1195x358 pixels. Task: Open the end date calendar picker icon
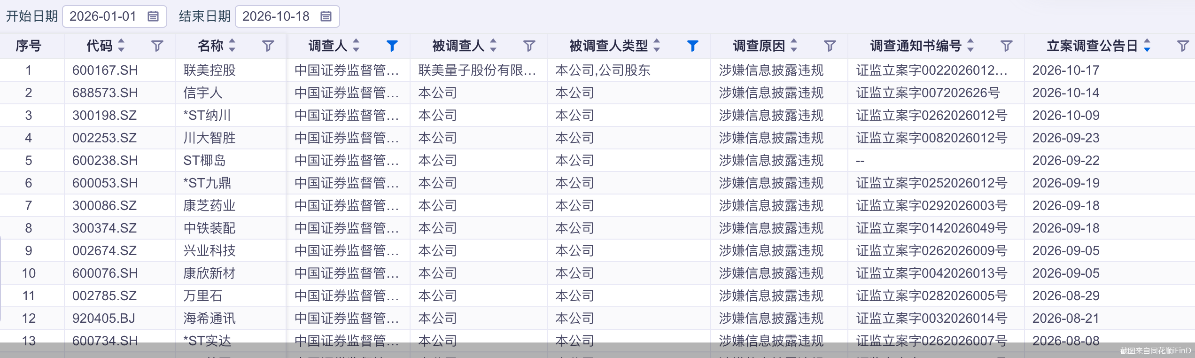[326, 16]
